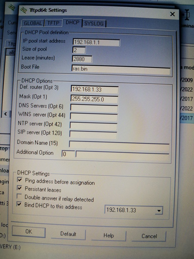Image resolution: width=194 pixels, height=259 pixels.
Task: Click the Default button
Action: [68, 234]
